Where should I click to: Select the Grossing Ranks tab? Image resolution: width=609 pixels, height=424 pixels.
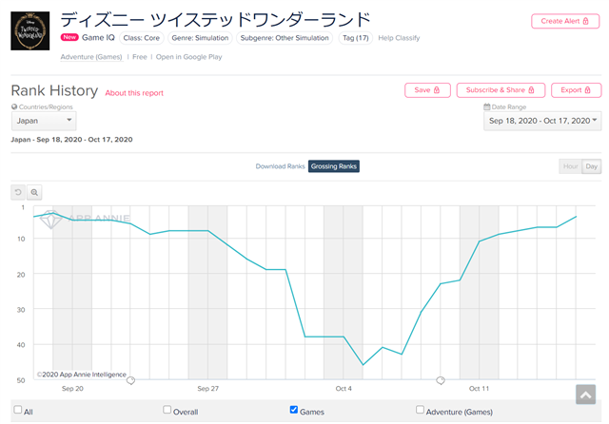(x=334, y=166)
